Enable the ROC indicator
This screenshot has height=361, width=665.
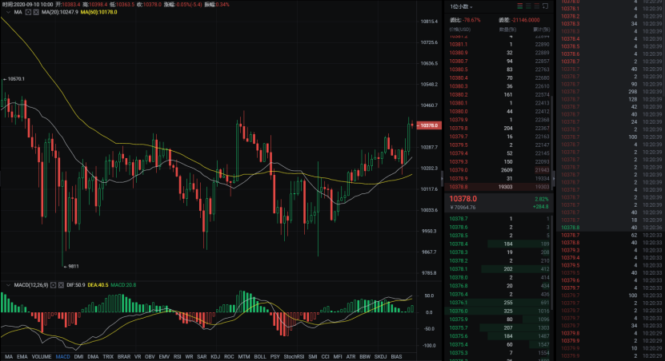(229, 357)
